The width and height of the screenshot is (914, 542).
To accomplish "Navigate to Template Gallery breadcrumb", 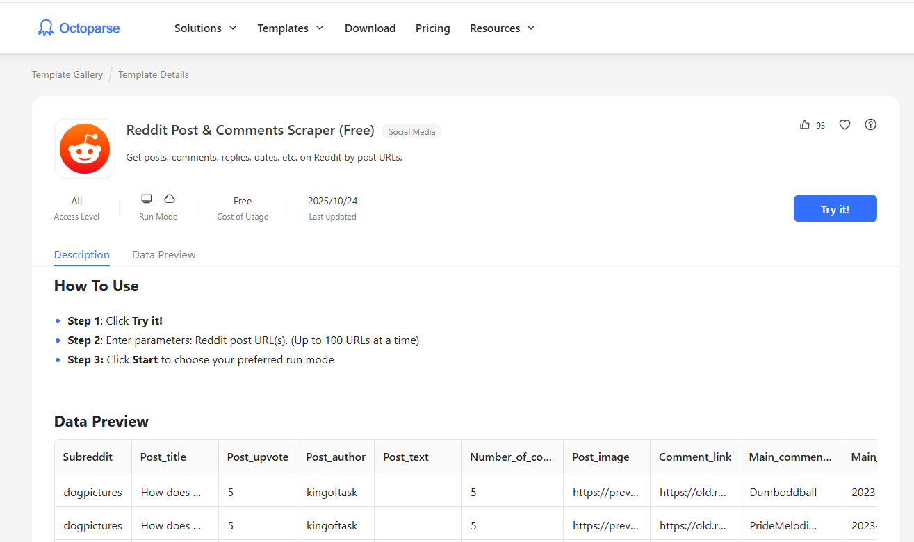I will click(x=67, y=74).
